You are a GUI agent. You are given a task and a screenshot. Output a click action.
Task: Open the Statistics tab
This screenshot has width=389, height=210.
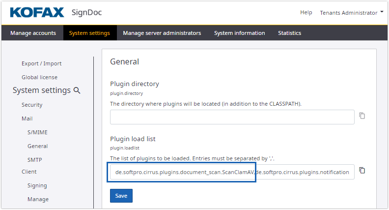point(289,33)
